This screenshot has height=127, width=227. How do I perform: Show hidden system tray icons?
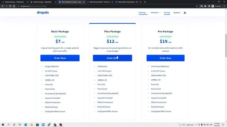[x=196, y=125]
